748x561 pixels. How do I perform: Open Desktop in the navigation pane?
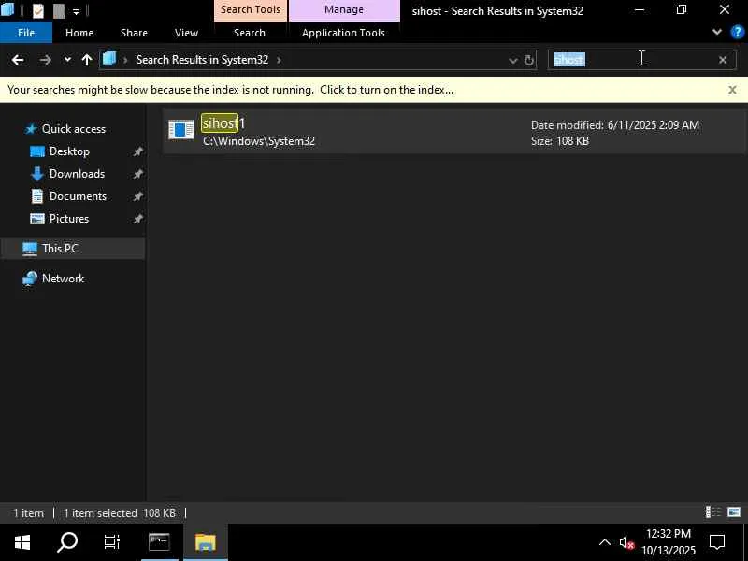click(x=69, y=151)
